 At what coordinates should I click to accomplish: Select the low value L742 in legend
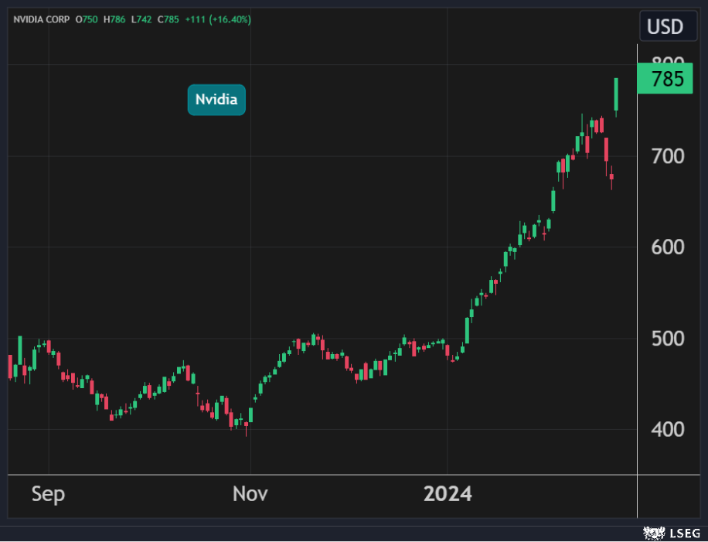(x=140, y=19)
